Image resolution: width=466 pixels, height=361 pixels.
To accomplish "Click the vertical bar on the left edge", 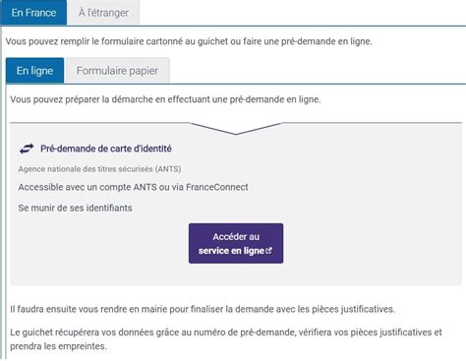I will pyautogui.click(x=1, y=194).
